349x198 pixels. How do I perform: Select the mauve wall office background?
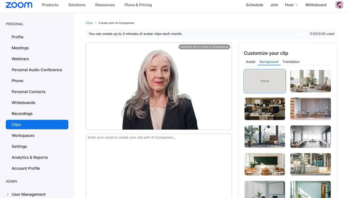coord(311,109)
